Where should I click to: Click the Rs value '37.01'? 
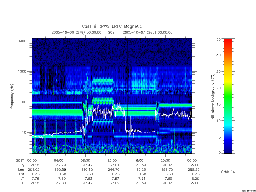pyautogui.click(x=114, y=165)
